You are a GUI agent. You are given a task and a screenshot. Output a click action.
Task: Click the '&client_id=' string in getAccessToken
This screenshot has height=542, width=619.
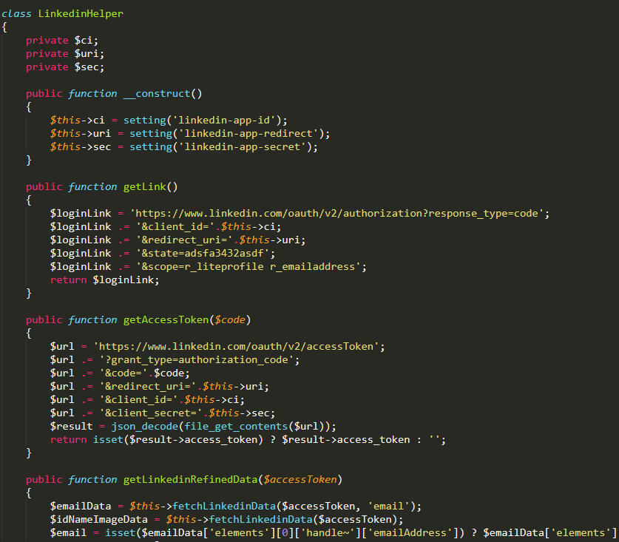click(x=138, y=400)
